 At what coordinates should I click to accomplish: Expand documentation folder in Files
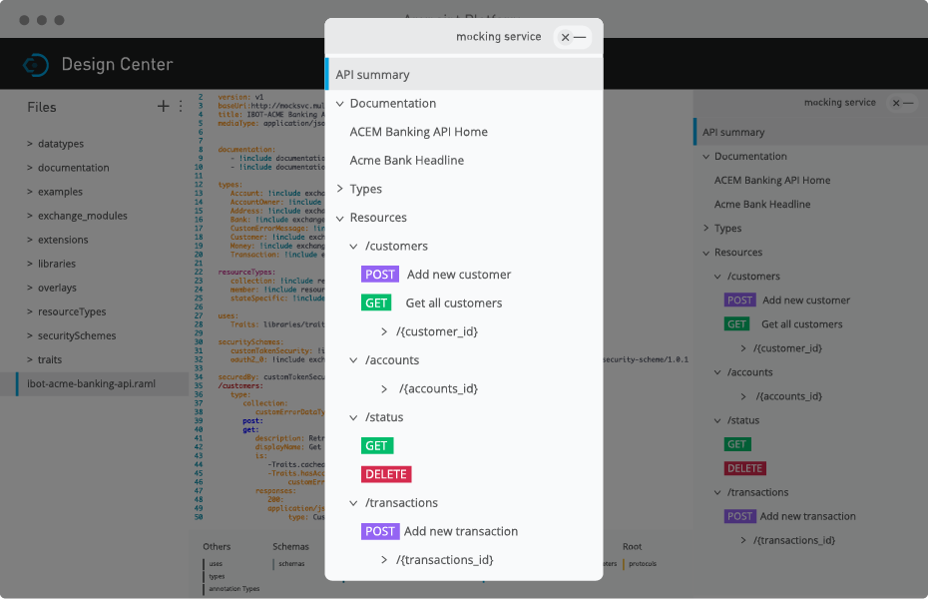coord(30,168)
